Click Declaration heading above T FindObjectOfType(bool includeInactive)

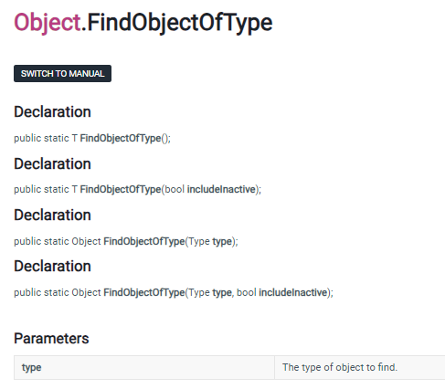point(52,163)
